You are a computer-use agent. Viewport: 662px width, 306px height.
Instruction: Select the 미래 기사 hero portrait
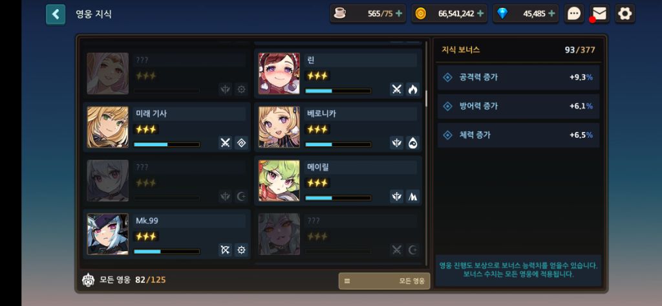coord(108,127)
